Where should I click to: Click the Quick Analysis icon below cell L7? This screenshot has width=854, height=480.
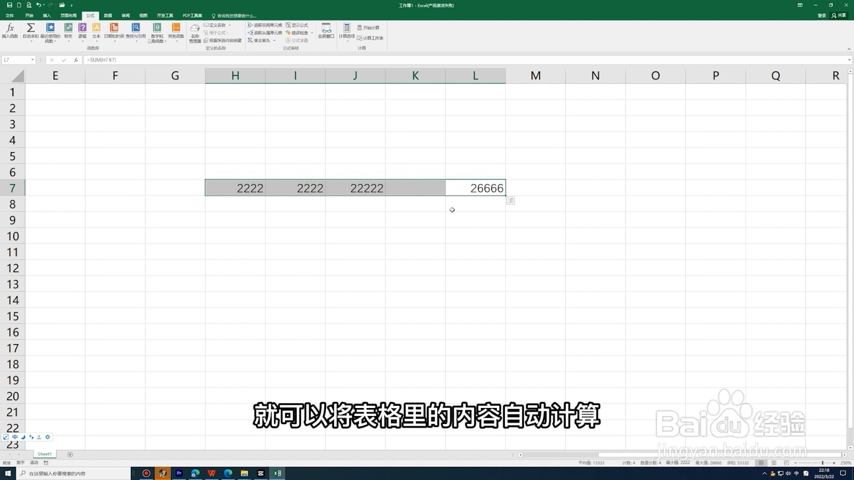click(x=511, y=201)
